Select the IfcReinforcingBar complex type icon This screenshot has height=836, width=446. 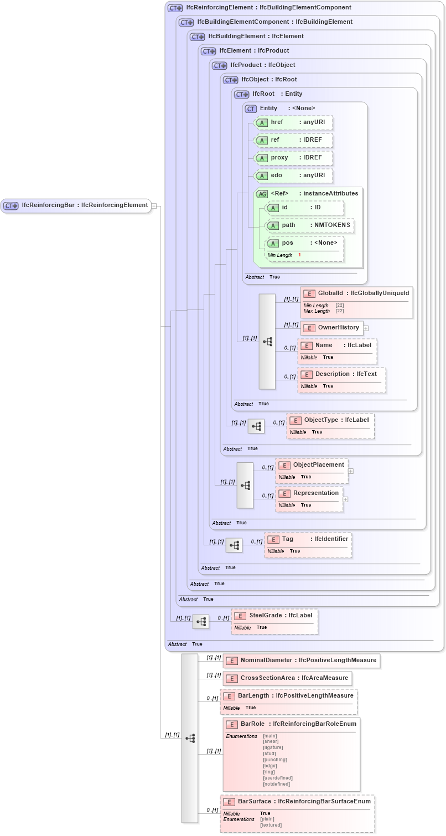click(x=9, y=205)
